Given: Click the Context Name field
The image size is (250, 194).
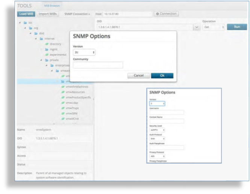Looking at the screenshot, I should click(167, 121).
